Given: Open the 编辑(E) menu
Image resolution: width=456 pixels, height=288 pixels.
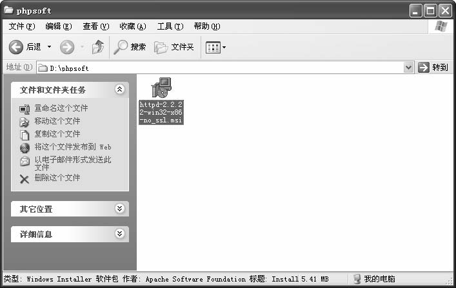Looking at the screenshot, I should [59, 26].
